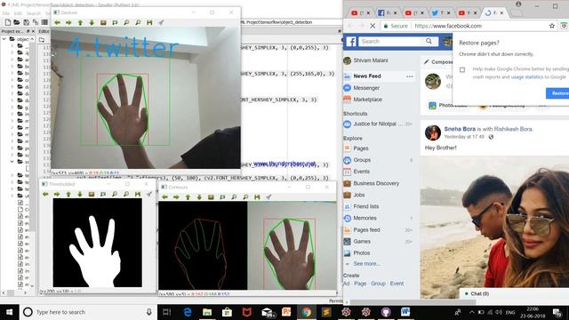Image resolution: width=569 pixels, height=320 pixels.
Task: Click the back arrow in the Thresholded window
Action: click(45, 194)
